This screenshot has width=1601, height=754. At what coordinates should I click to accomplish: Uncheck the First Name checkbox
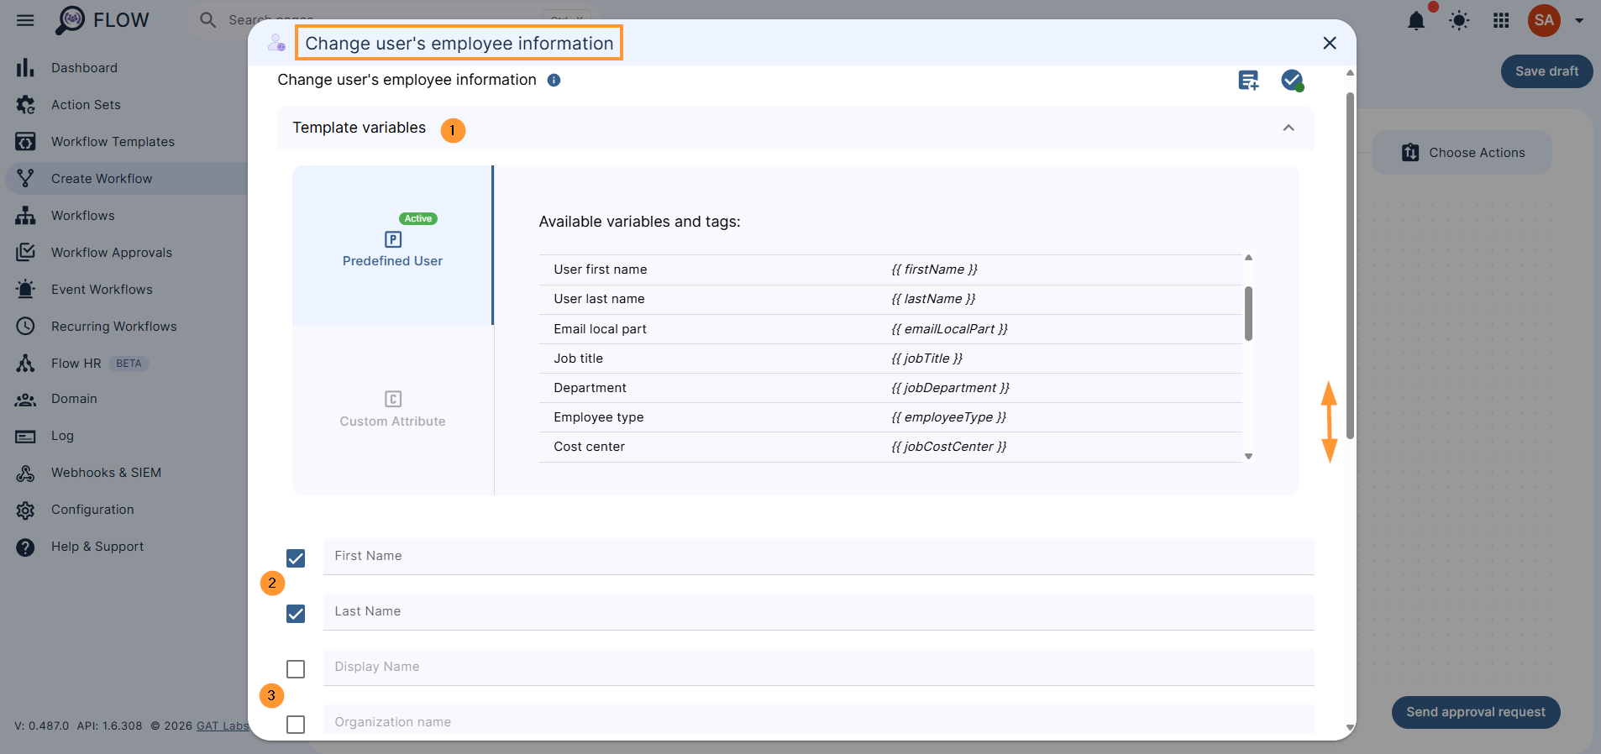pos(296,558)
